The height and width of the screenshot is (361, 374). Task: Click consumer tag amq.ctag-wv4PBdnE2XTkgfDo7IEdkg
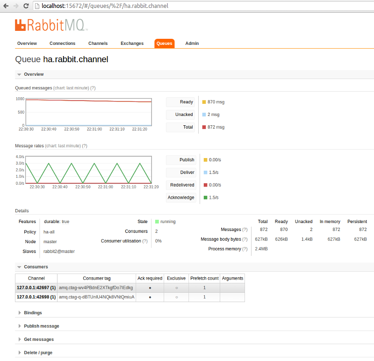[96, 288]
